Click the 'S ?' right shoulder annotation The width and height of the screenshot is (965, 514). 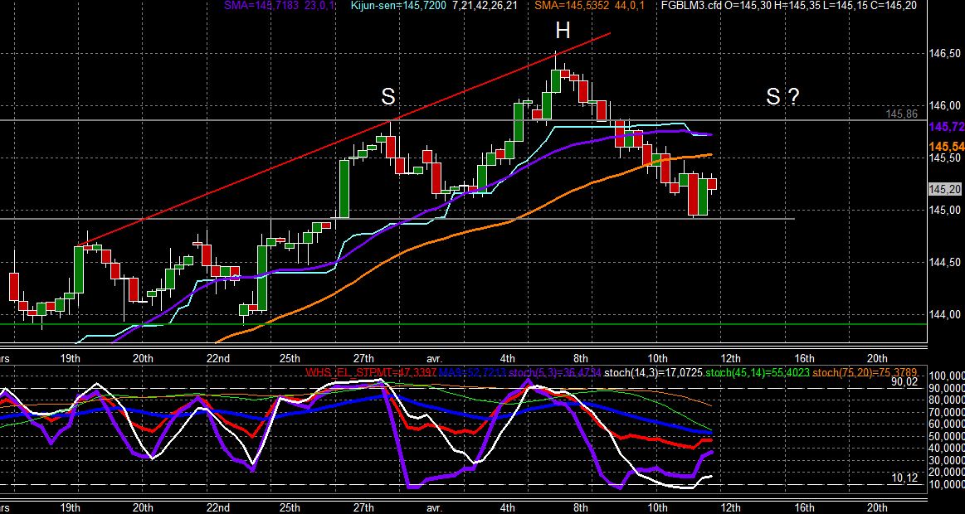[782, 96]
